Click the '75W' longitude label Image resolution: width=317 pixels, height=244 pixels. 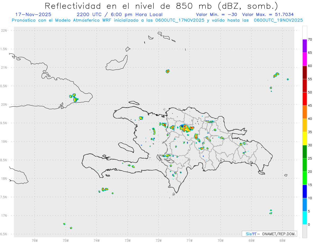[x=66, y=240]
